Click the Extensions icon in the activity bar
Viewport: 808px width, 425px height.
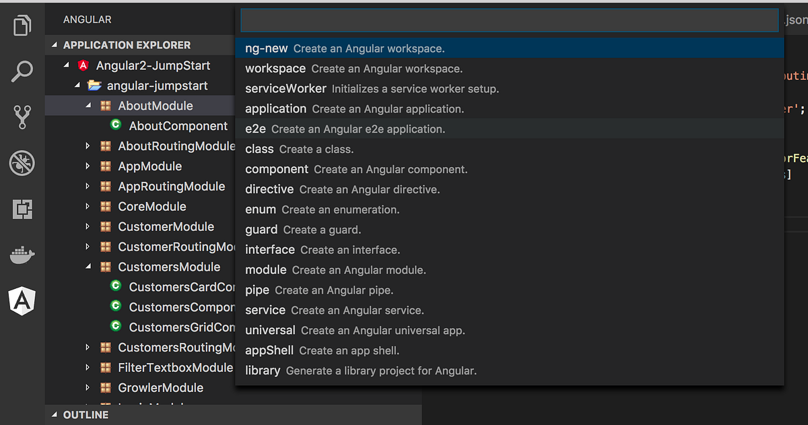pyautogui.click(x=22, y=209)
